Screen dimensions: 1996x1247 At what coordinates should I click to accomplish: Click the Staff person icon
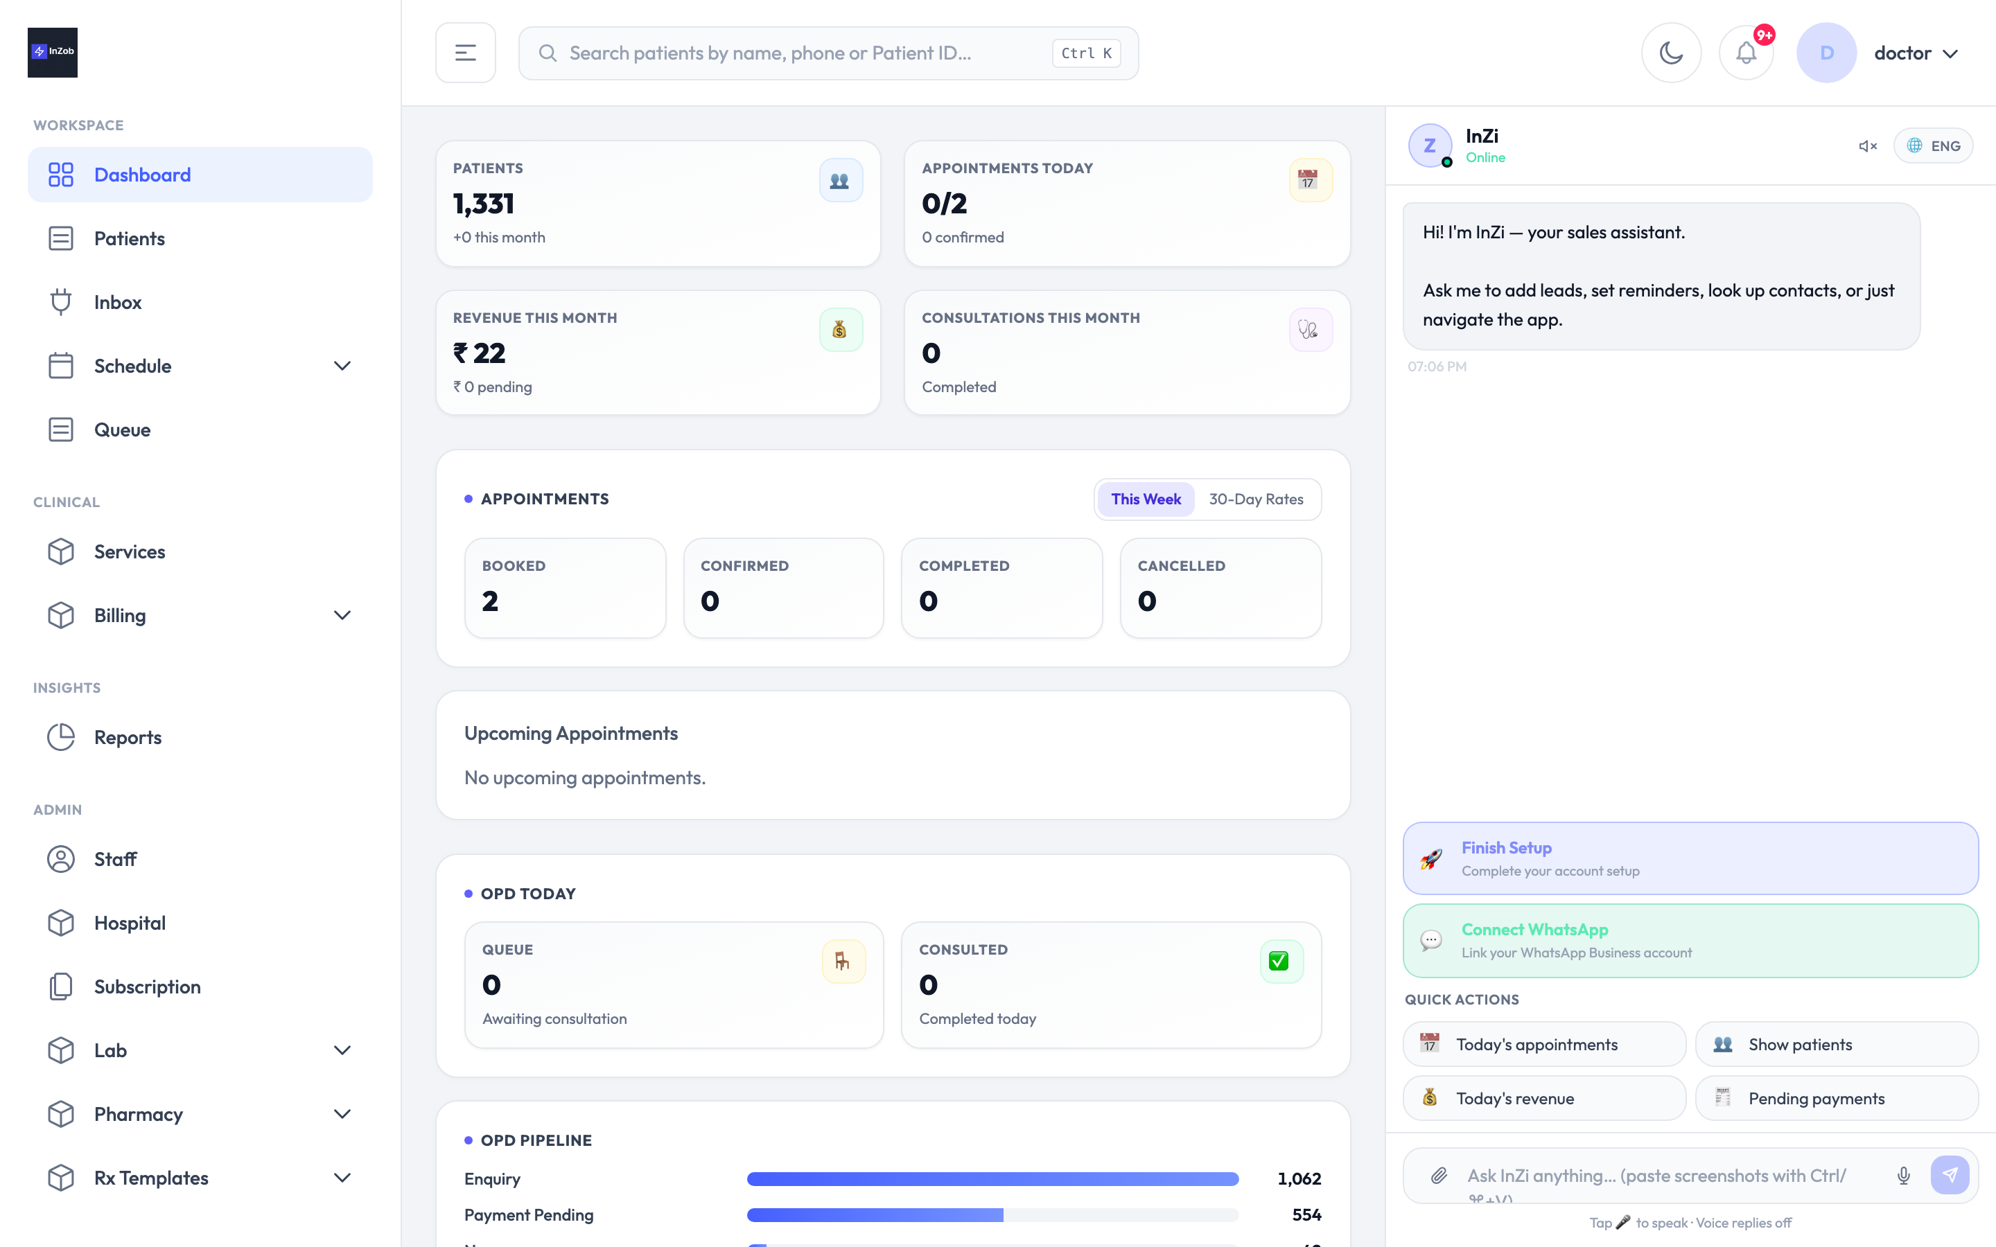[x=61, y=859]
